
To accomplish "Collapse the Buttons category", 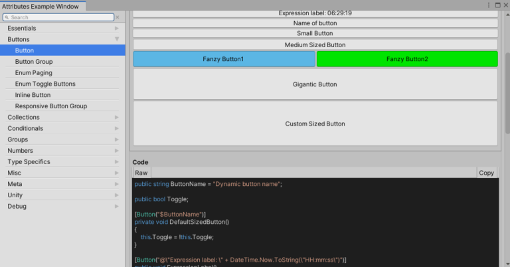I will (x=117, y=39).
